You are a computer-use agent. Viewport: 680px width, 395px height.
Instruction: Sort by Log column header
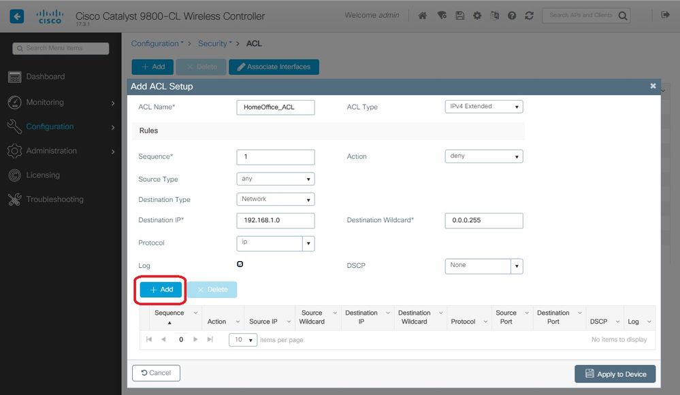(x=633, y=322)
